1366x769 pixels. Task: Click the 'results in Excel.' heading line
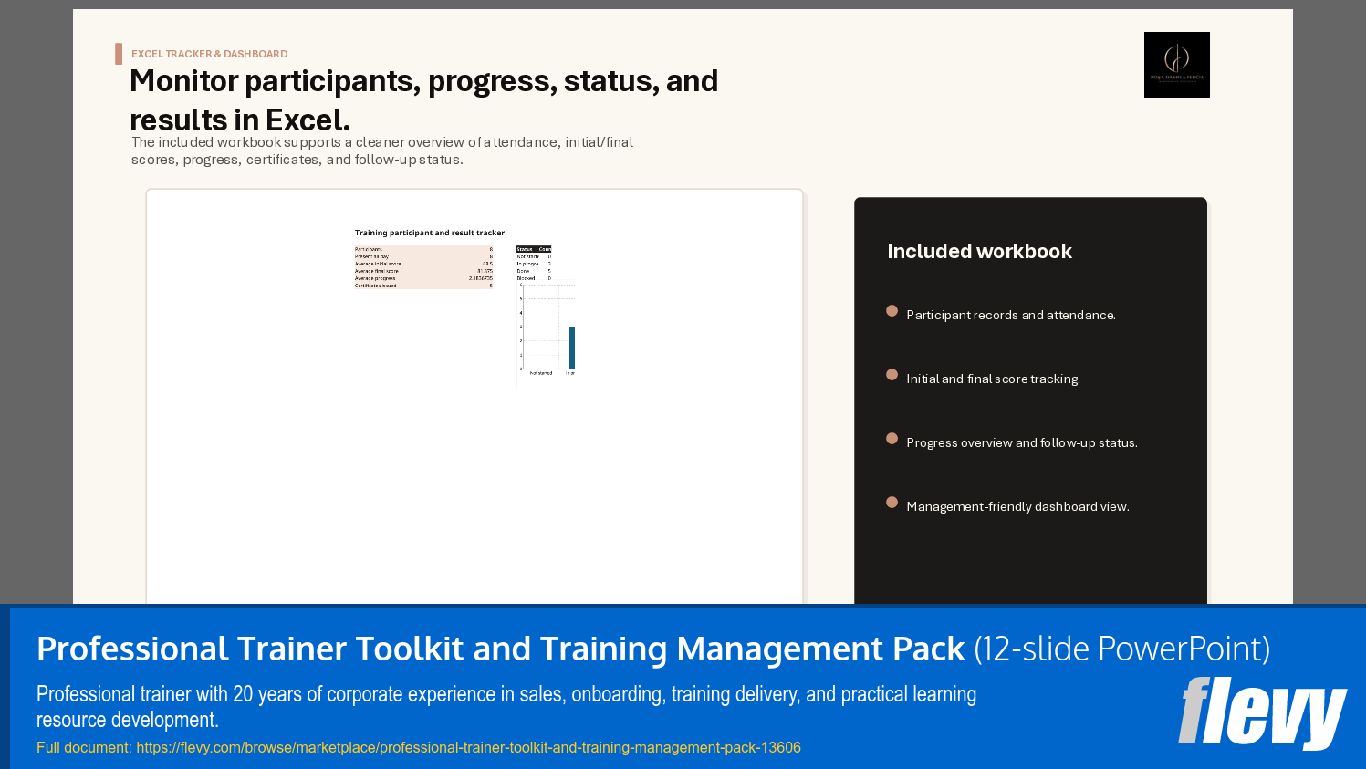point(240,120)
